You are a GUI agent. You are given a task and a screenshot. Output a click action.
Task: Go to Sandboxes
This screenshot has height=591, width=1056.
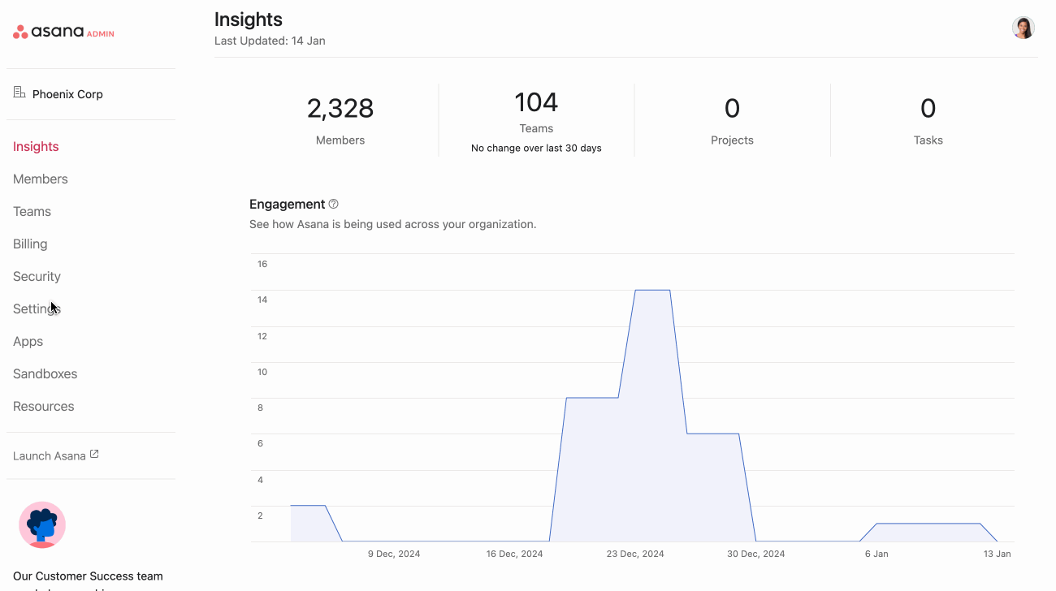45,373
